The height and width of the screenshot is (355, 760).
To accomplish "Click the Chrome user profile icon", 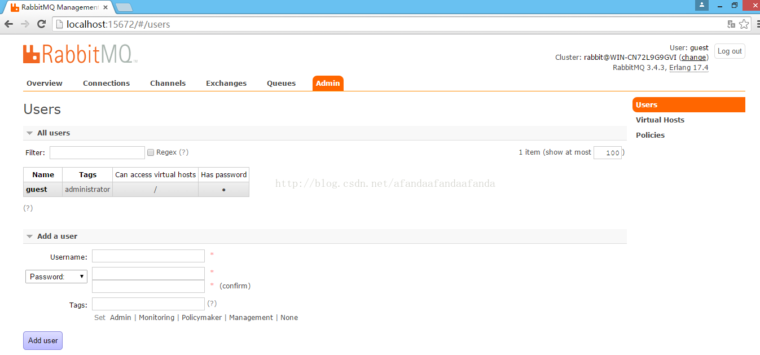I will (x=702, y=5).
